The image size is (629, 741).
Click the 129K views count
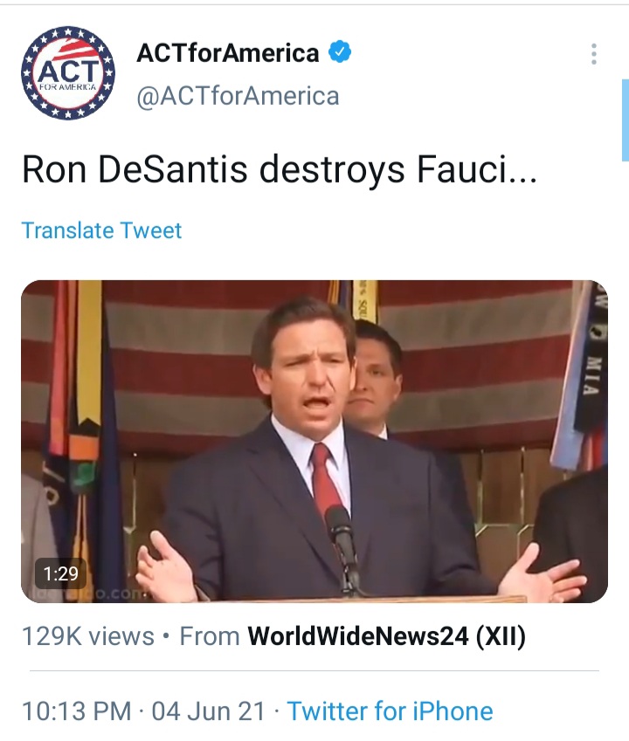click(88, 635)
